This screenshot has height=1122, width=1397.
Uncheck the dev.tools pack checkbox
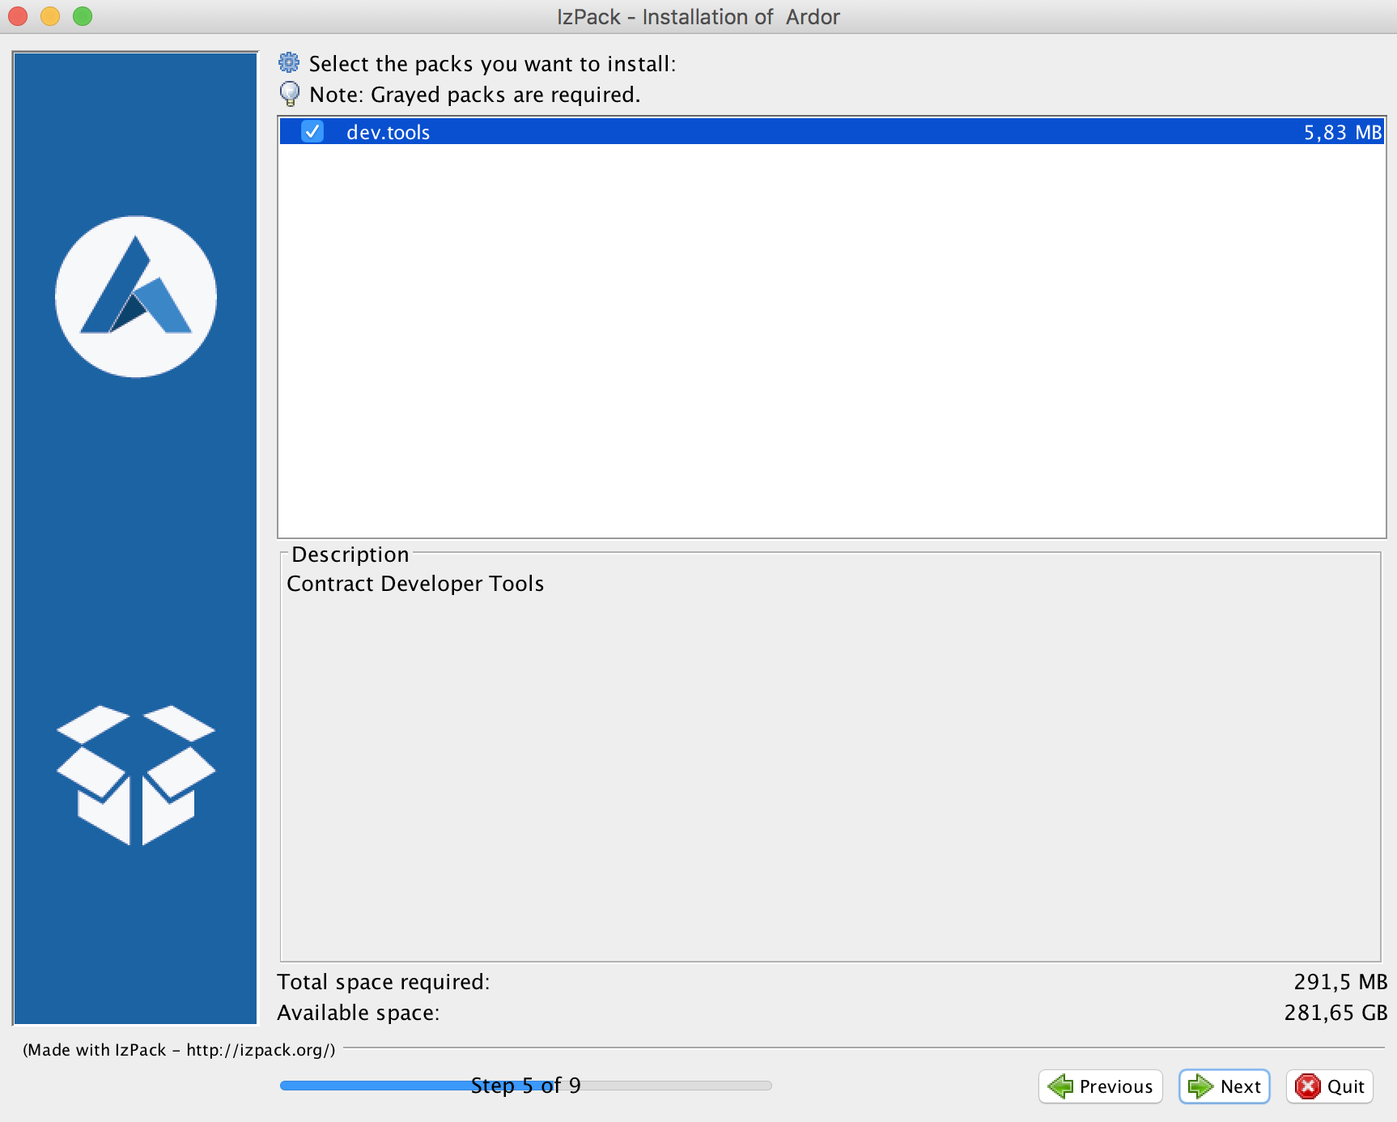(x=312, y=132)
